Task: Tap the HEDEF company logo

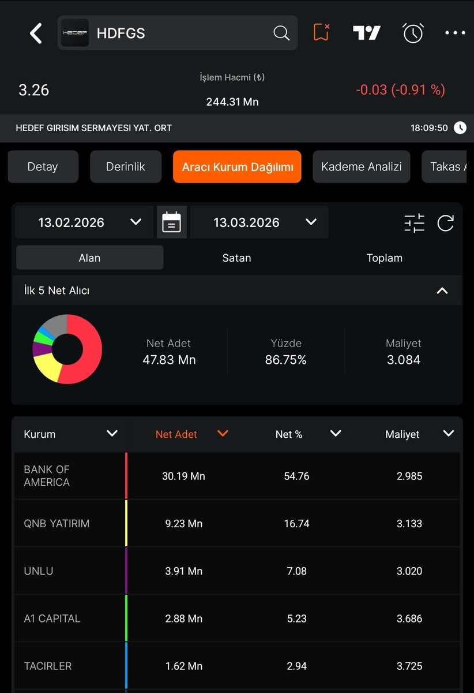Action: (74, 33)
